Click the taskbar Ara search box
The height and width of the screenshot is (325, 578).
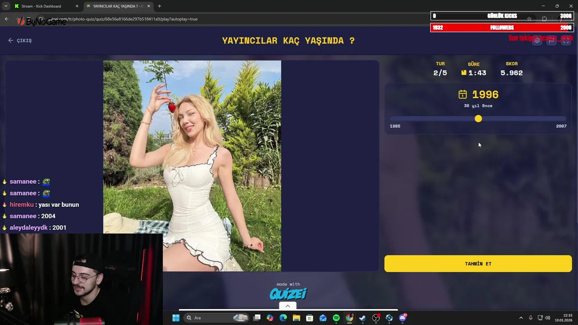pos(217,318)
